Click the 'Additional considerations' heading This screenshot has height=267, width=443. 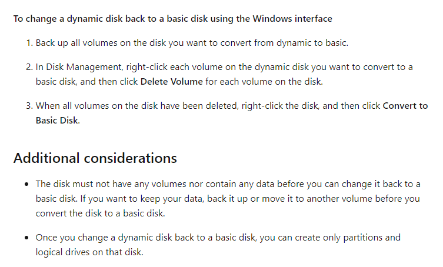tap(95, 158)
